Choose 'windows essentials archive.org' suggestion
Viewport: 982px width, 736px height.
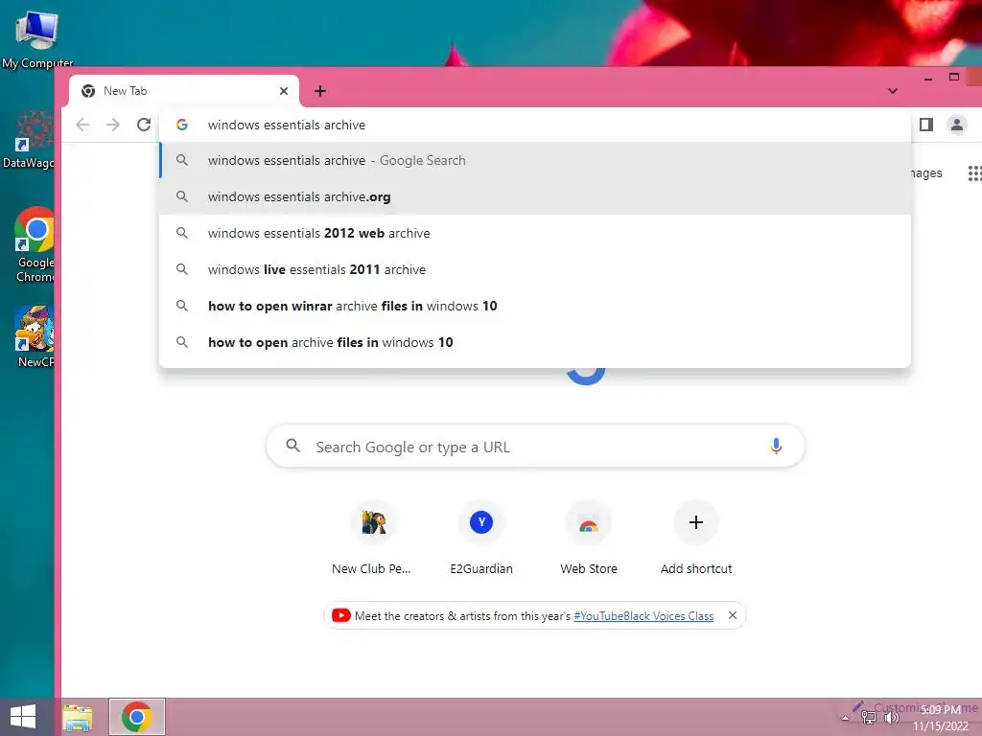[535, 196]
